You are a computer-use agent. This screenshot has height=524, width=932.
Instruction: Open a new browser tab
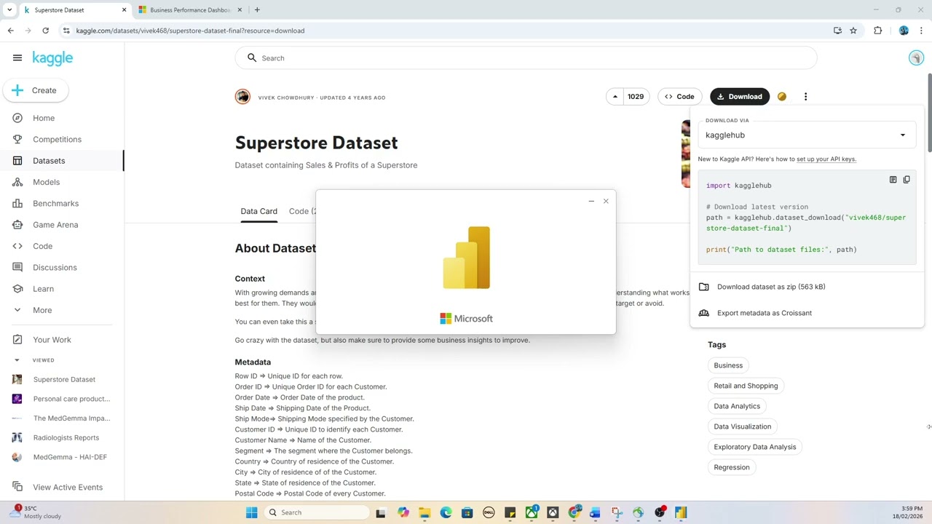(257, 9)
